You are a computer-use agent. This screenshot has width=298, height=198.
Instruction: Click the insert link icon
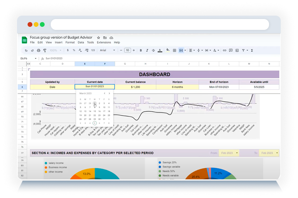pyautogui.click(x=224, y=50)
